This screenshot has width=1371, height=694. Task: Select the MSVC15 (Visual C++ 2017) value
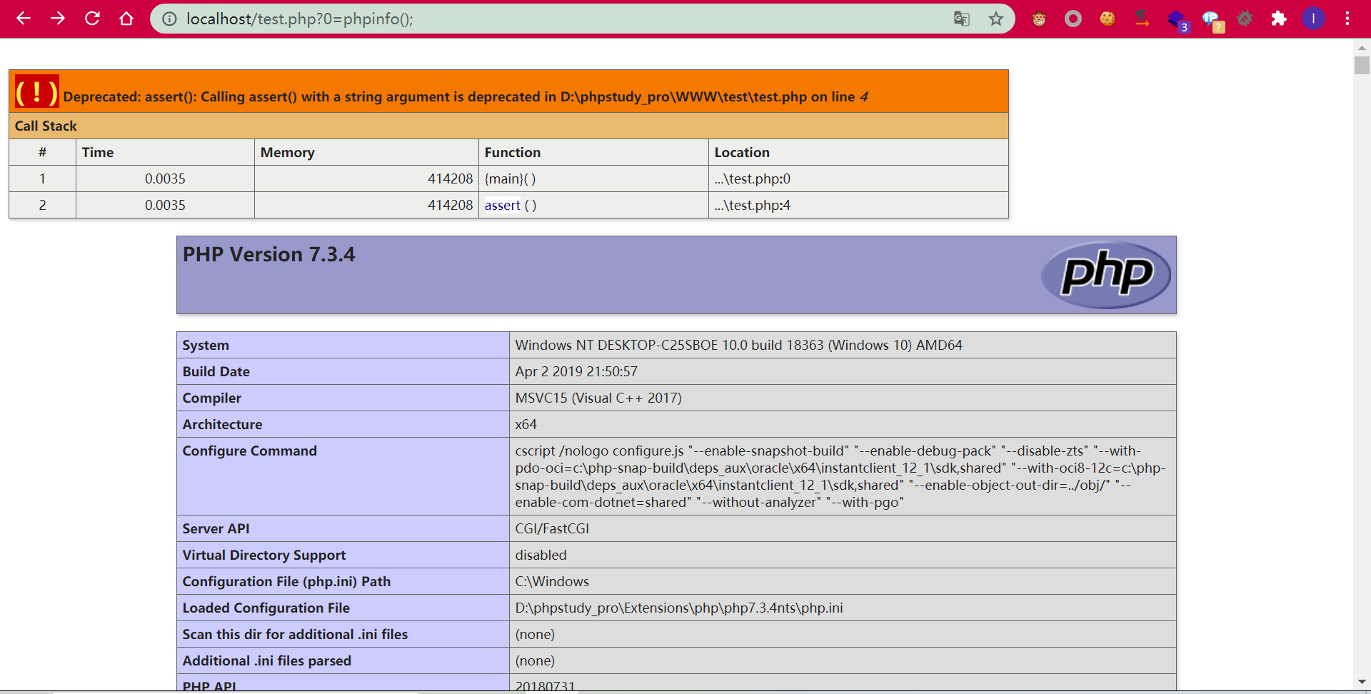843,398
